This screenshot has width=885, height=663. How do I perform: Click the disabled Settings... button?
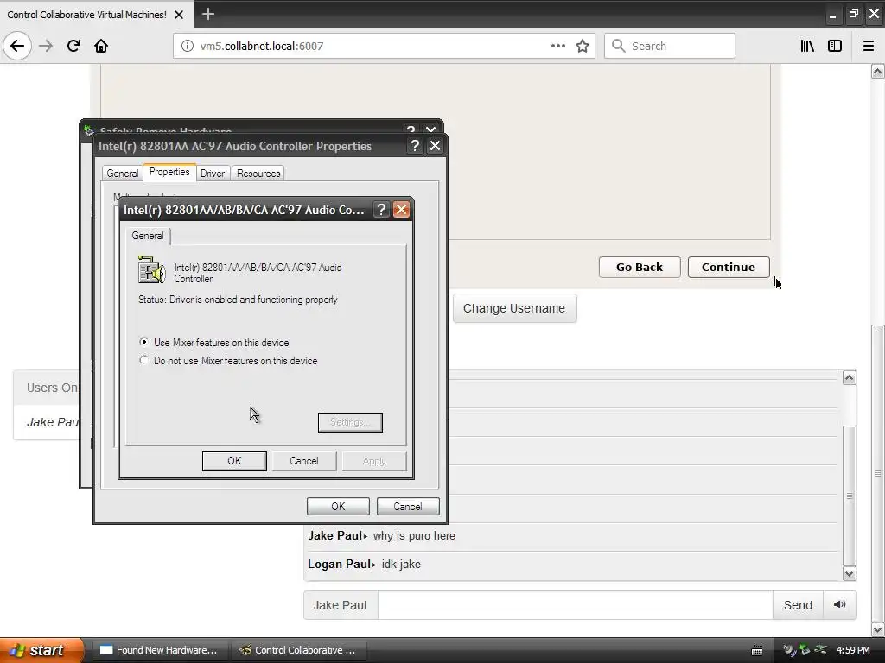coord(350,422)
